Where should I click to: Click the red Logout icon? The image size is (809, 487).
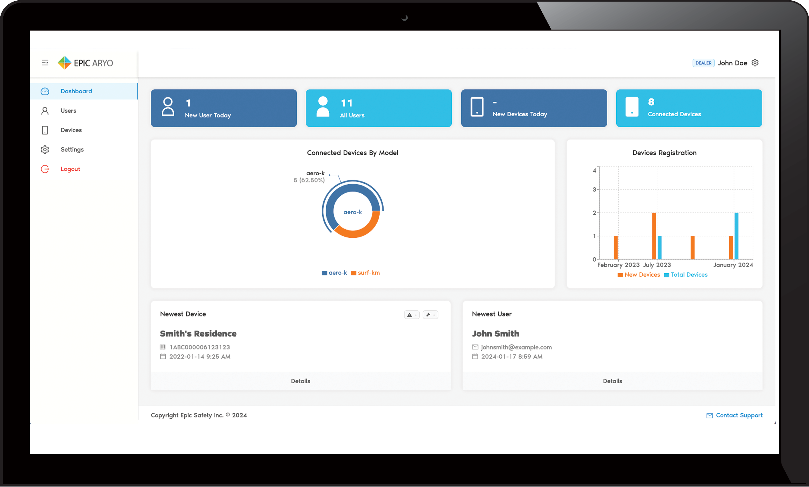[45, 169]
